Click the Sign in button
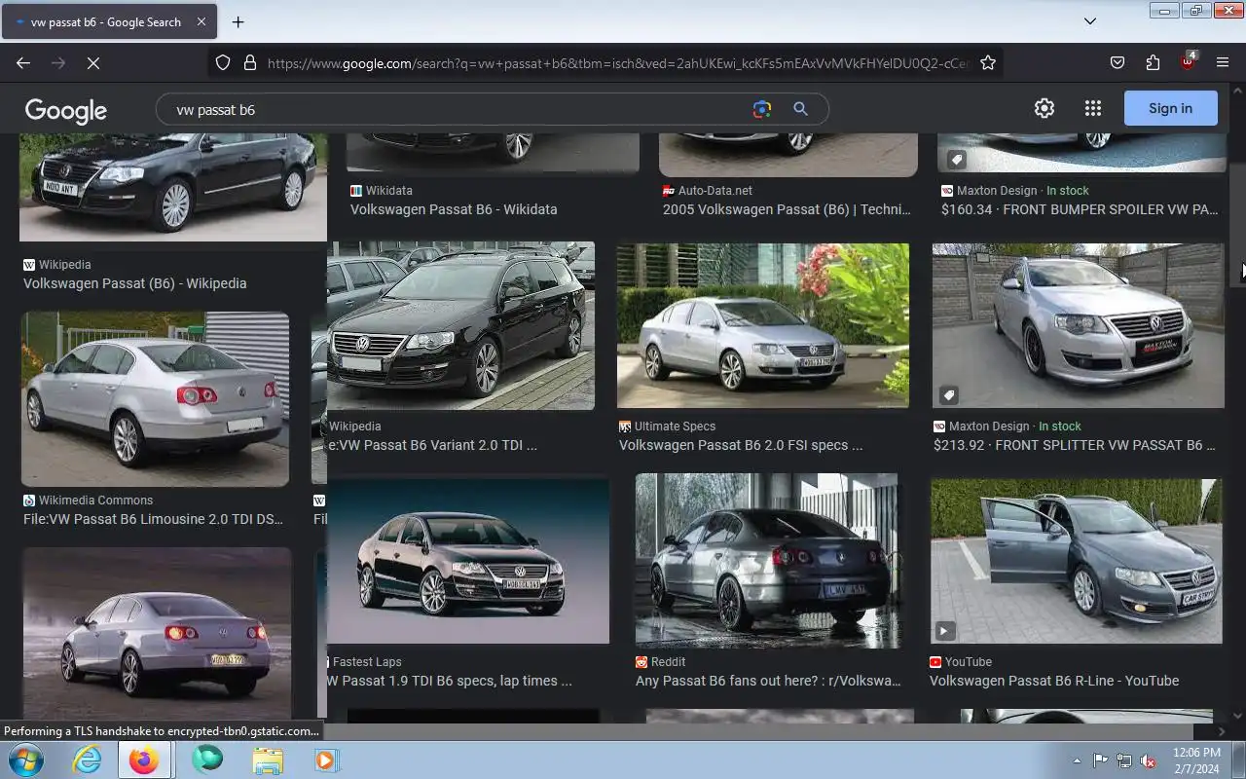The height and width of the screenshot is (779, 1246). (1170, 108)
